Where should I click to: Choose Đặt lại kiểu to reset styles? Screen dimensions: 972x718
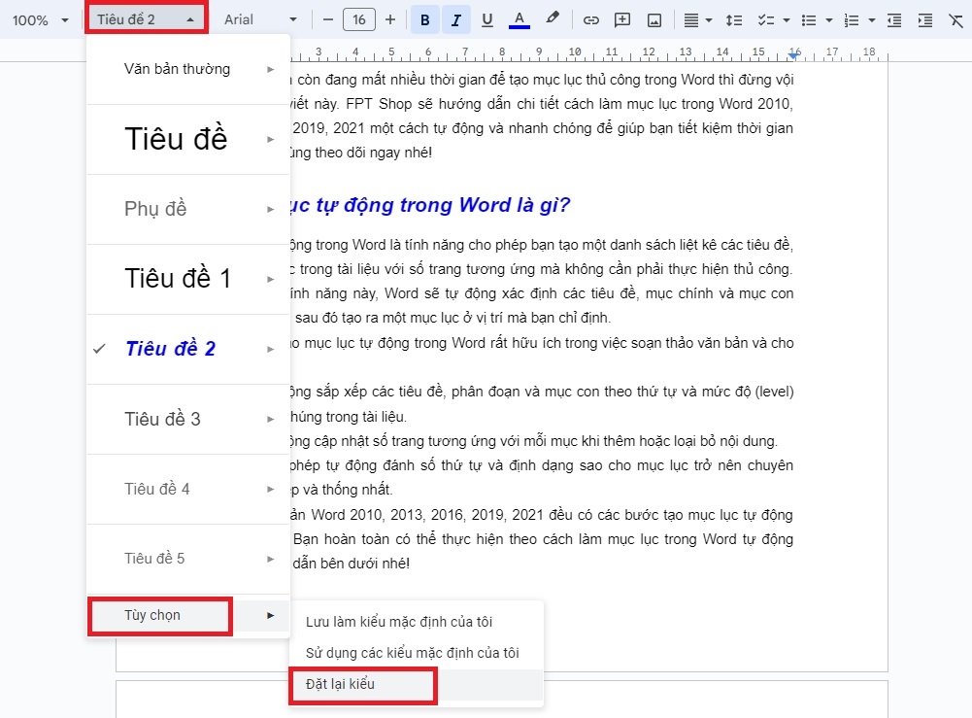(x=416, y=685)
